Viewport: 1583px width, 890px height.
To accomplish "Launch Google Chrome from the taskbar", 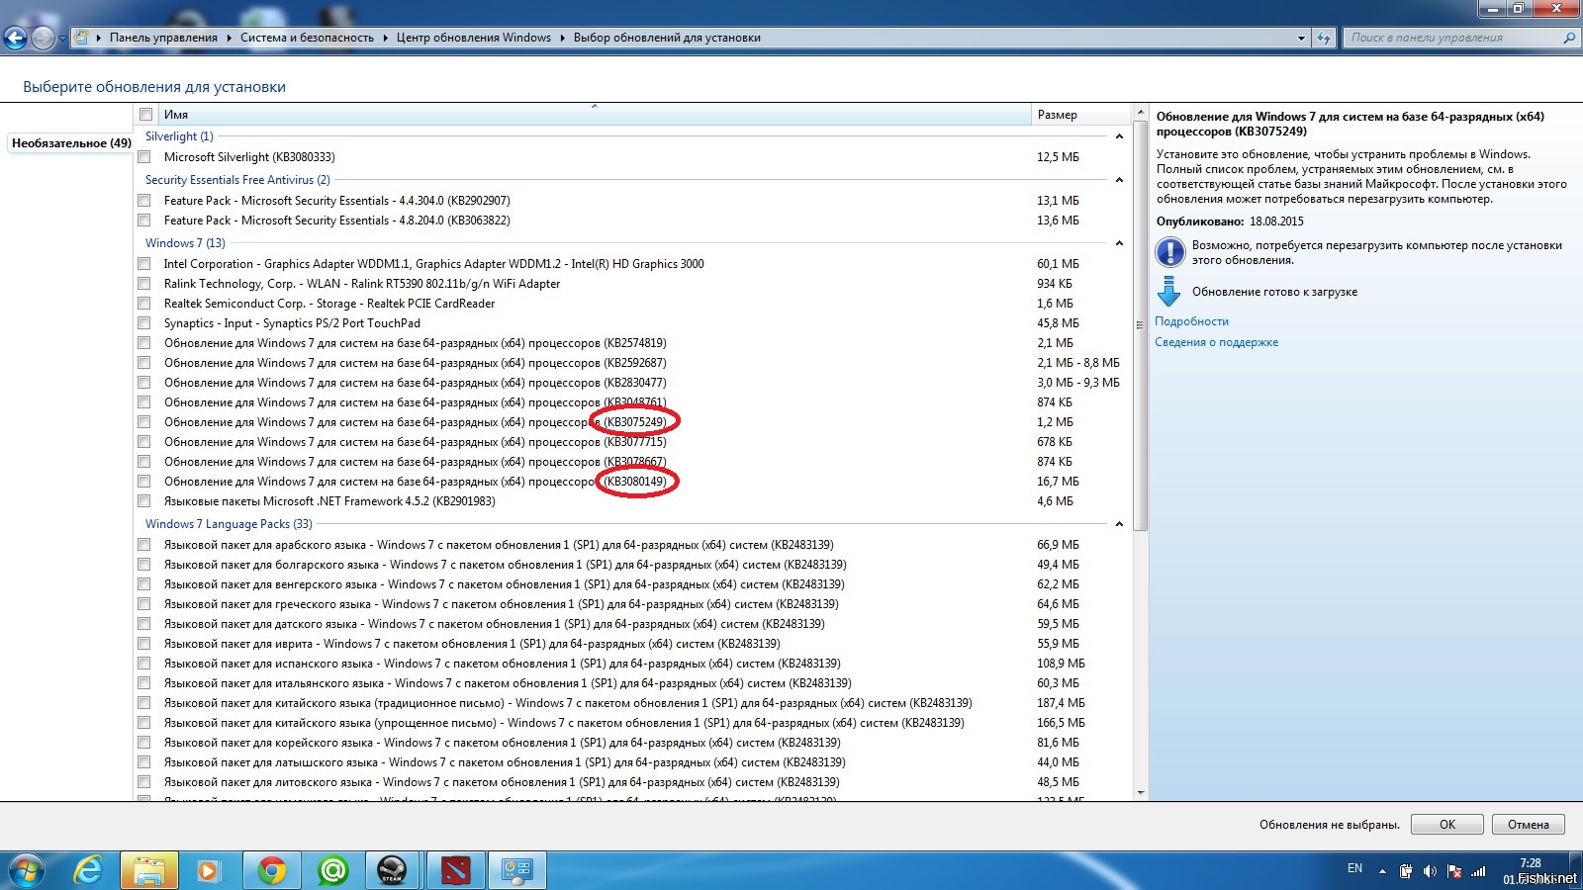I will (x=271, y=870).
